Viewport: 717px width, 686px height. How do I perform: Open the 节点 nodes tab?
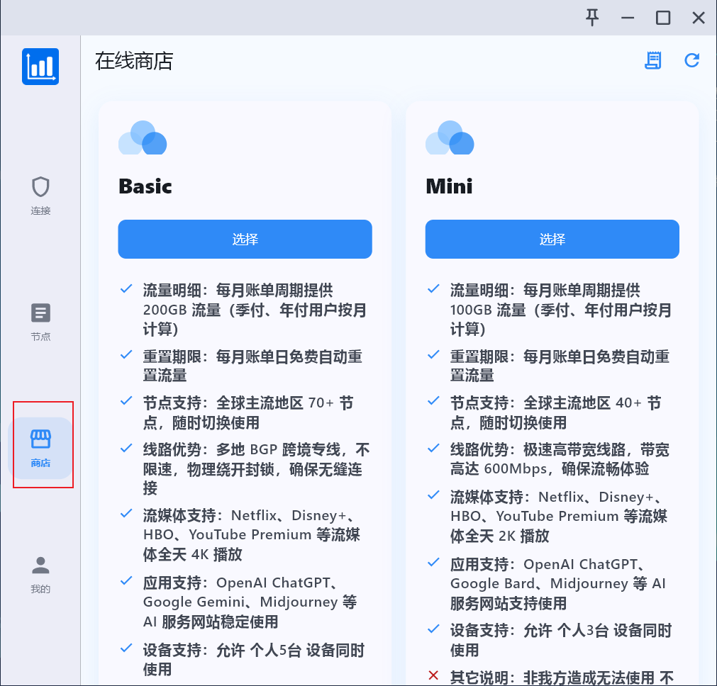coord(40,322)
